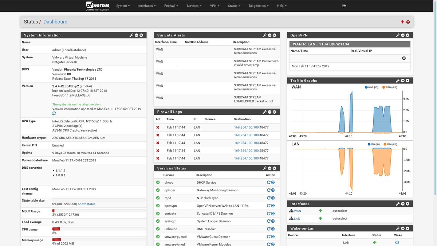Wake the LAN device with power icon

[x=397, y=243]
